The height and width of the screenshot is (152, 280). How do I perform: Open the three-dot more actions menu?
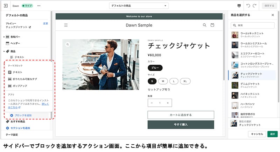pos(39,6)
